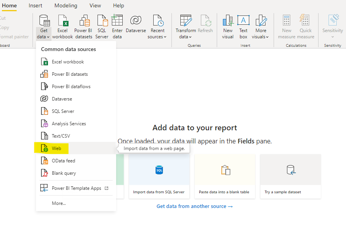This screenshot has width=346, height=242.
Task: Open Excel workbook ribbon button
Action: [62, 27]
